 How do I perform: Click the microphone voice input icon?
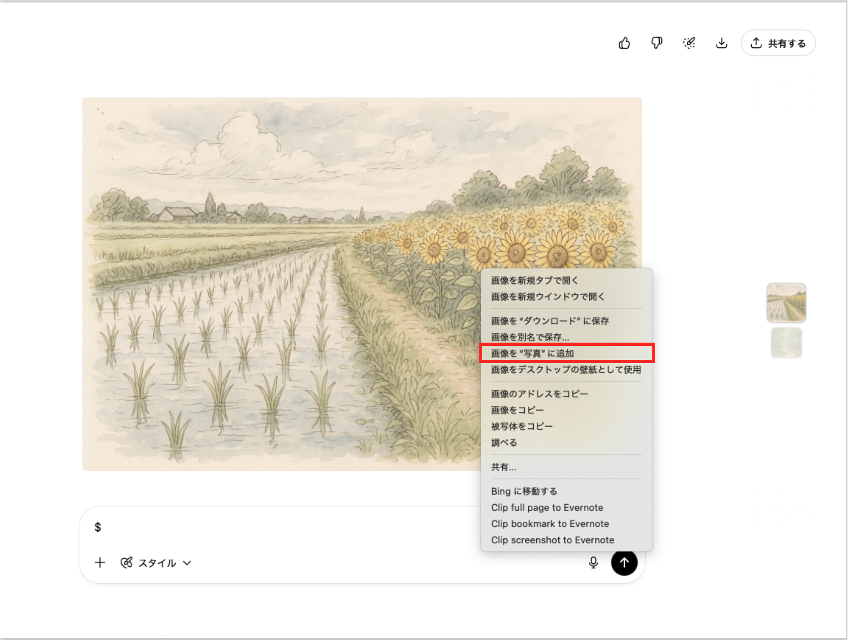(593, 563)
